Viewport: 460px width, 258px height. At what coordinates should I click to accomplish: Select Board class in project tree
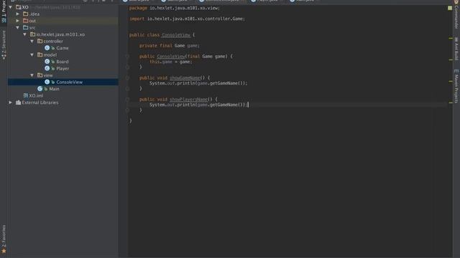63,62
